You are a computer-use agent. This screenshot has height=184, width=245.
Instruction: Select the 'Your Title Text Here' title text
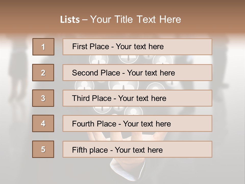[x=136, y=19]
